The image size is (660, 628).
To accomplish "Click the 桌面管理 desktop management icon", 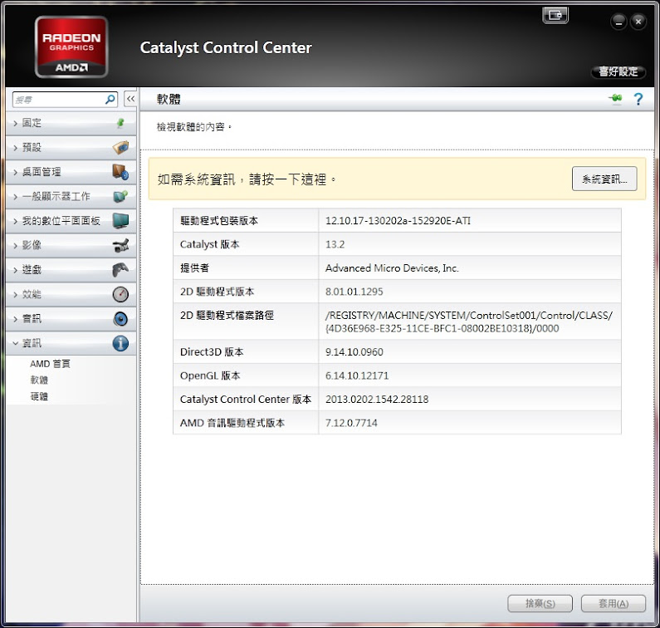I will (120, 172).
